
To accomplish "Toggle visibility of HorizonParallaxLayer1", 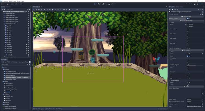I will click(29, 18).
